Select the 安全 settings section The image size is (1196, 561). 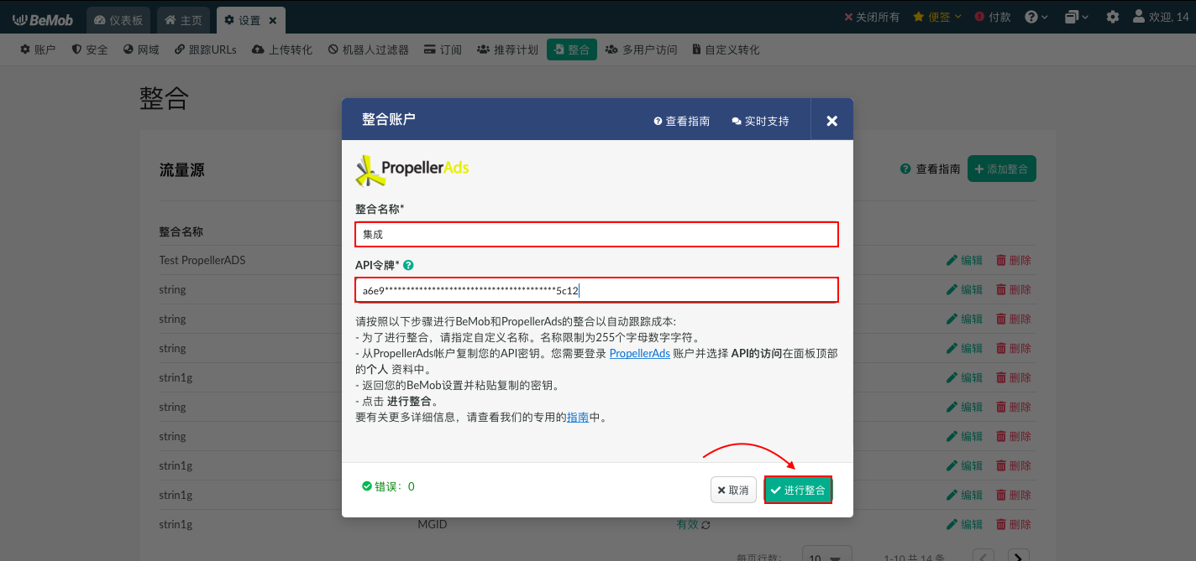click(89, 49)
